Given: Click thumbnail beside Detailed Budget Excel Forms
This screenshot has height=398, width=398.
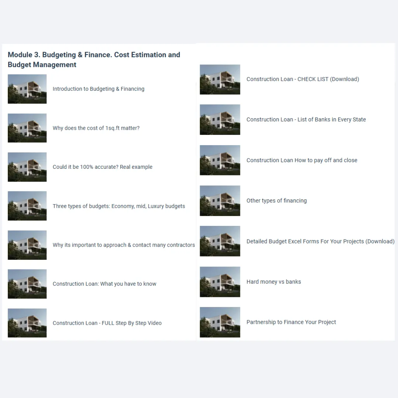Looking at the screenshot, I should [x=220, y=241].
